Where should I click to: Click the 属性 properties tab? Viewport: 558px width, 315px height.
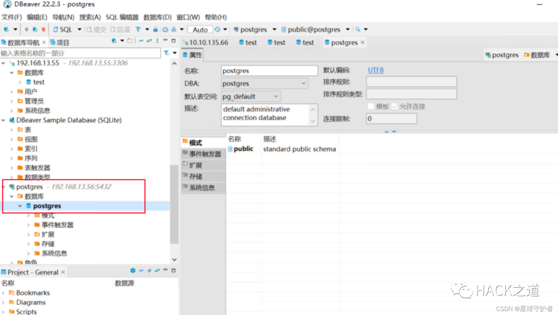(x=193, y=55)
